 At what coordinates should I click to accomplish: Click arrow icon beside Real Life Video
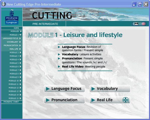(59, 67)
